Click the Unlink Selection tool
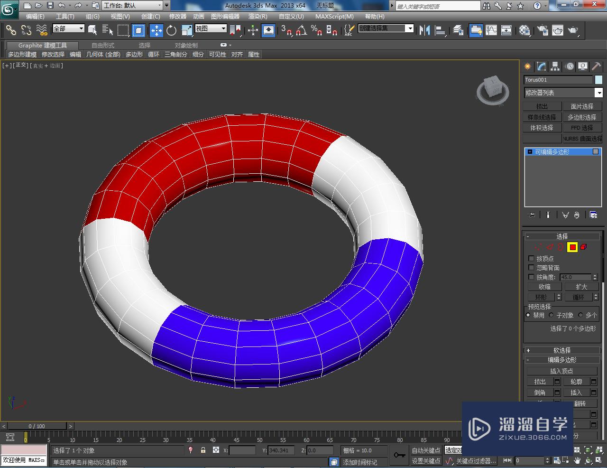Viewport: 607px width, 468px height. [x=27, y=30]
